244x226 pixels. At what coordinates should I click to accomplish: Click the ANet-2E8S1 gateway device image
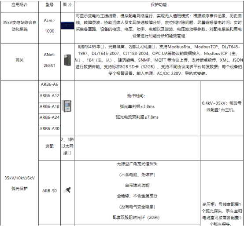(67, 60)
